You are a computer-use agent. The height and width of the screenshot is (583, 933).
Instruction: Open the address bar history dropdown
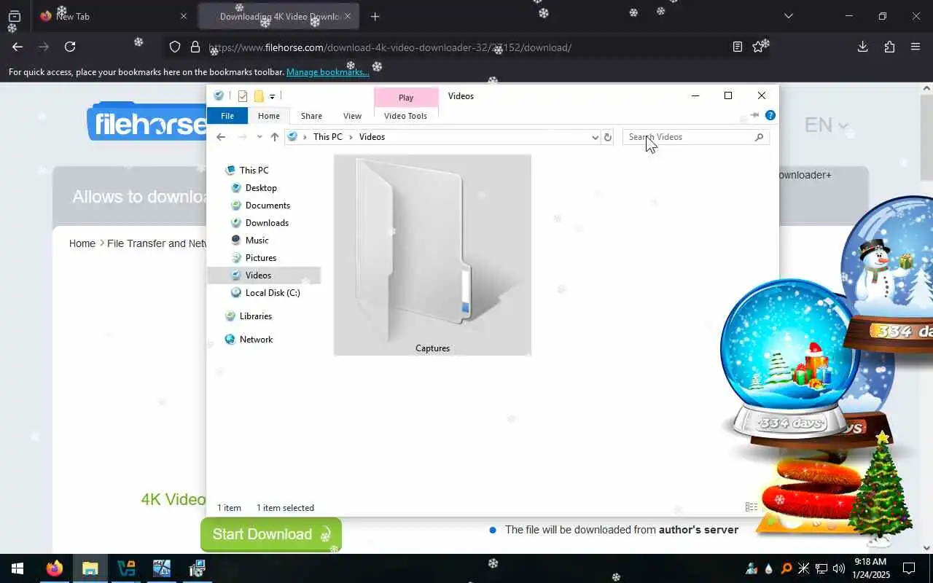[595, 137]
